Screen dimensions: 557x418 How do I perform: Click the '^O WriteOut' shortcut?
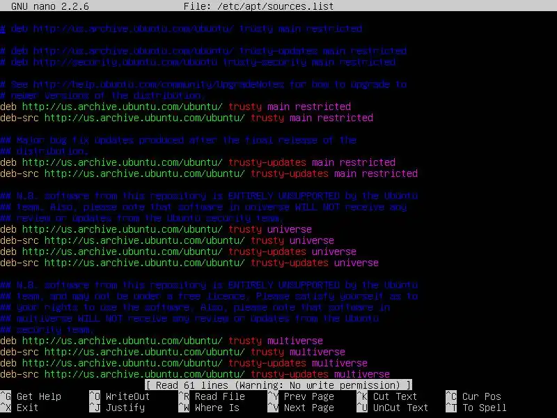(x=120, y=396)
